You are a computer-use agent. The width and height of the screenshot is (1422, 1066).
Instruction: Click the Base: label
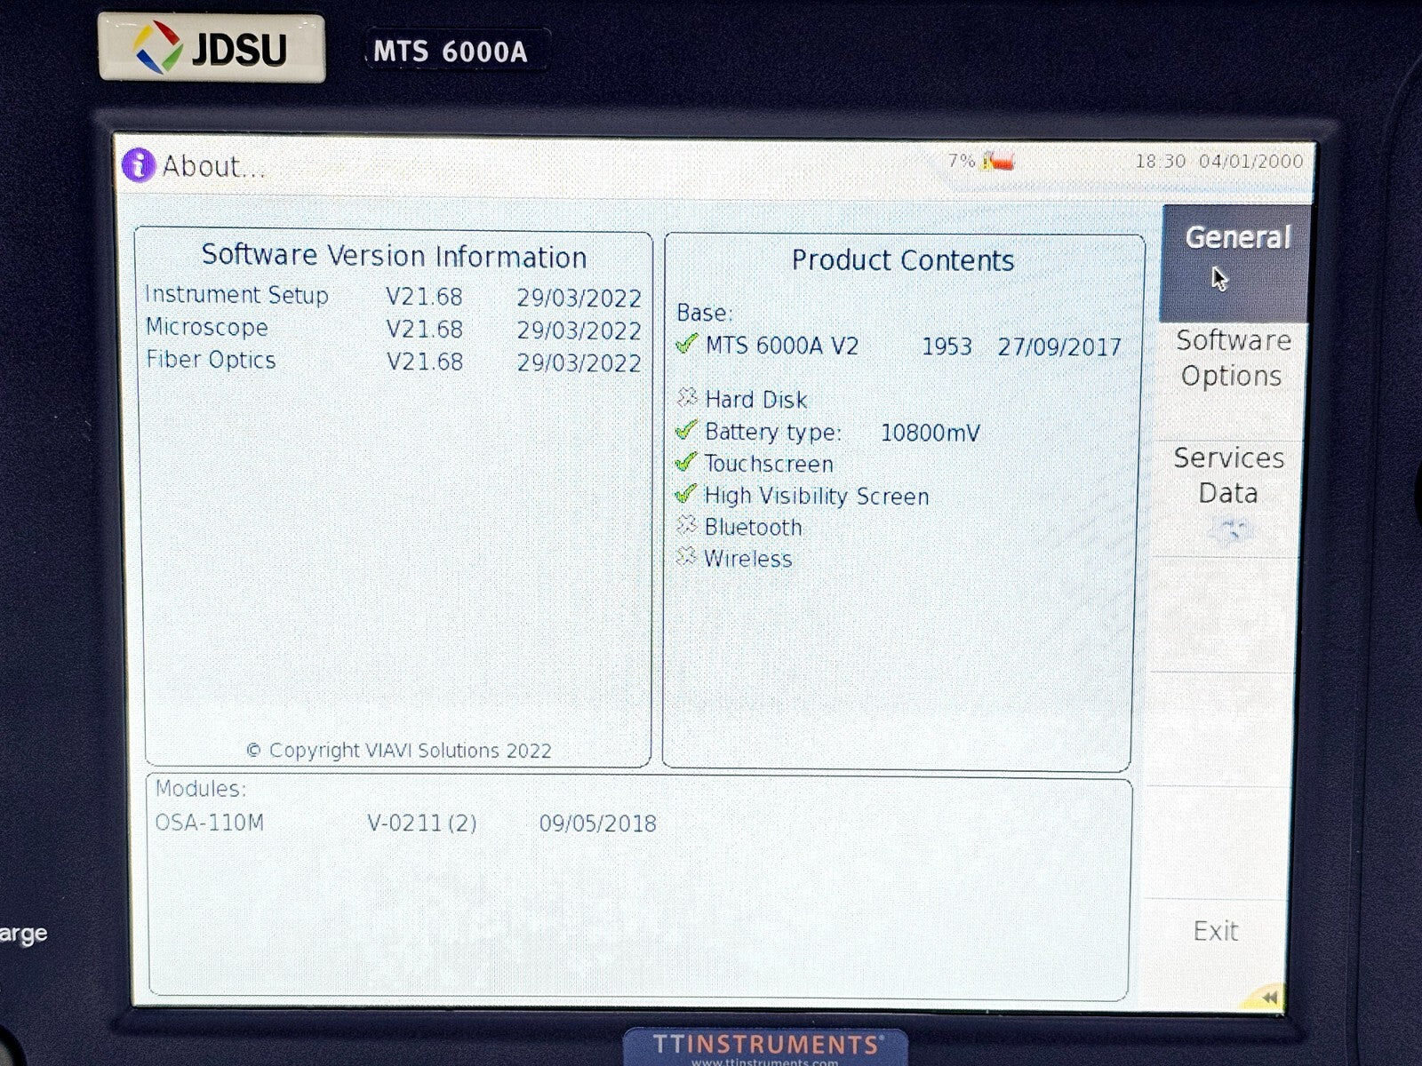[x=705, y=313]
